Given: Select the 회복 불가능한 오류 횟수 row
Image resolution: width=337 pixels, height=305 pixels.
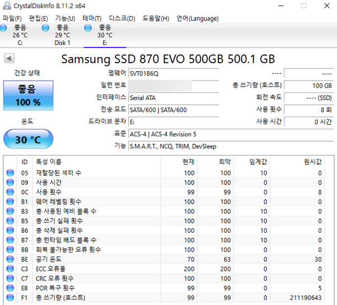Looking at the screenshot, I should tap(165, 250).
